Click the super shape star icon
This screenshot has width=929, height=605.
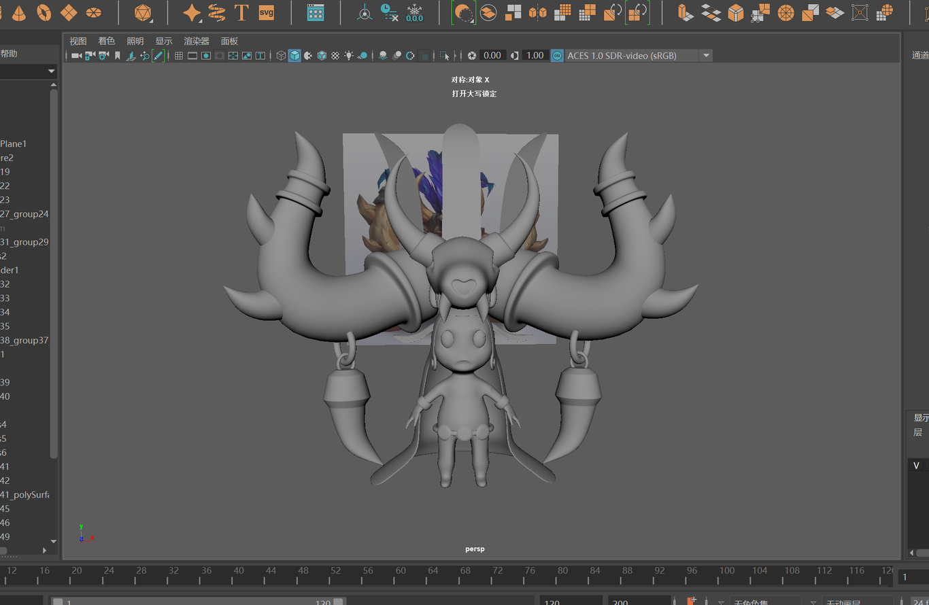click(192, 12)
